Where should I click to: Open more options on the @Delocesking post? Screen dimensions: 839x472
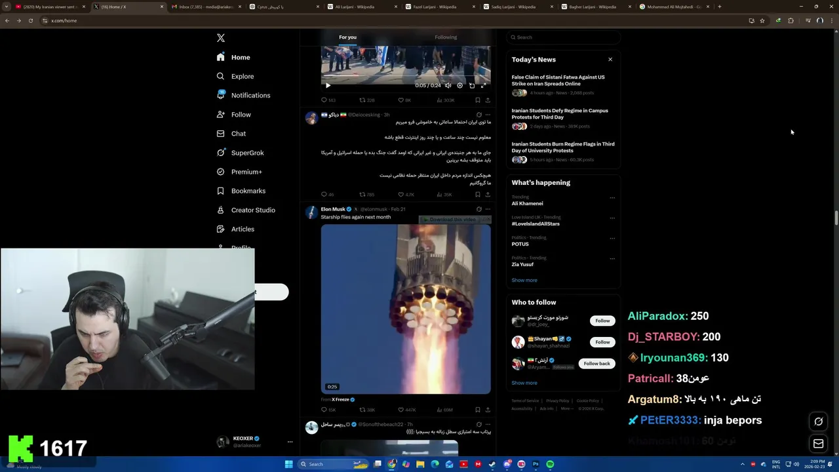point(488,115)
